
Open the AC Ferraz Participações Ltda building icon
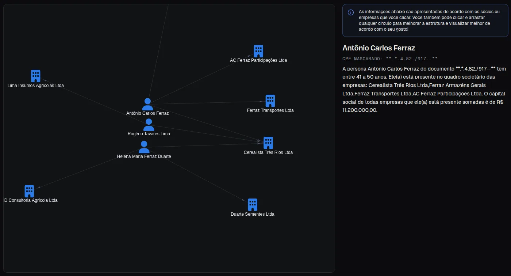(x=258, y=51)
